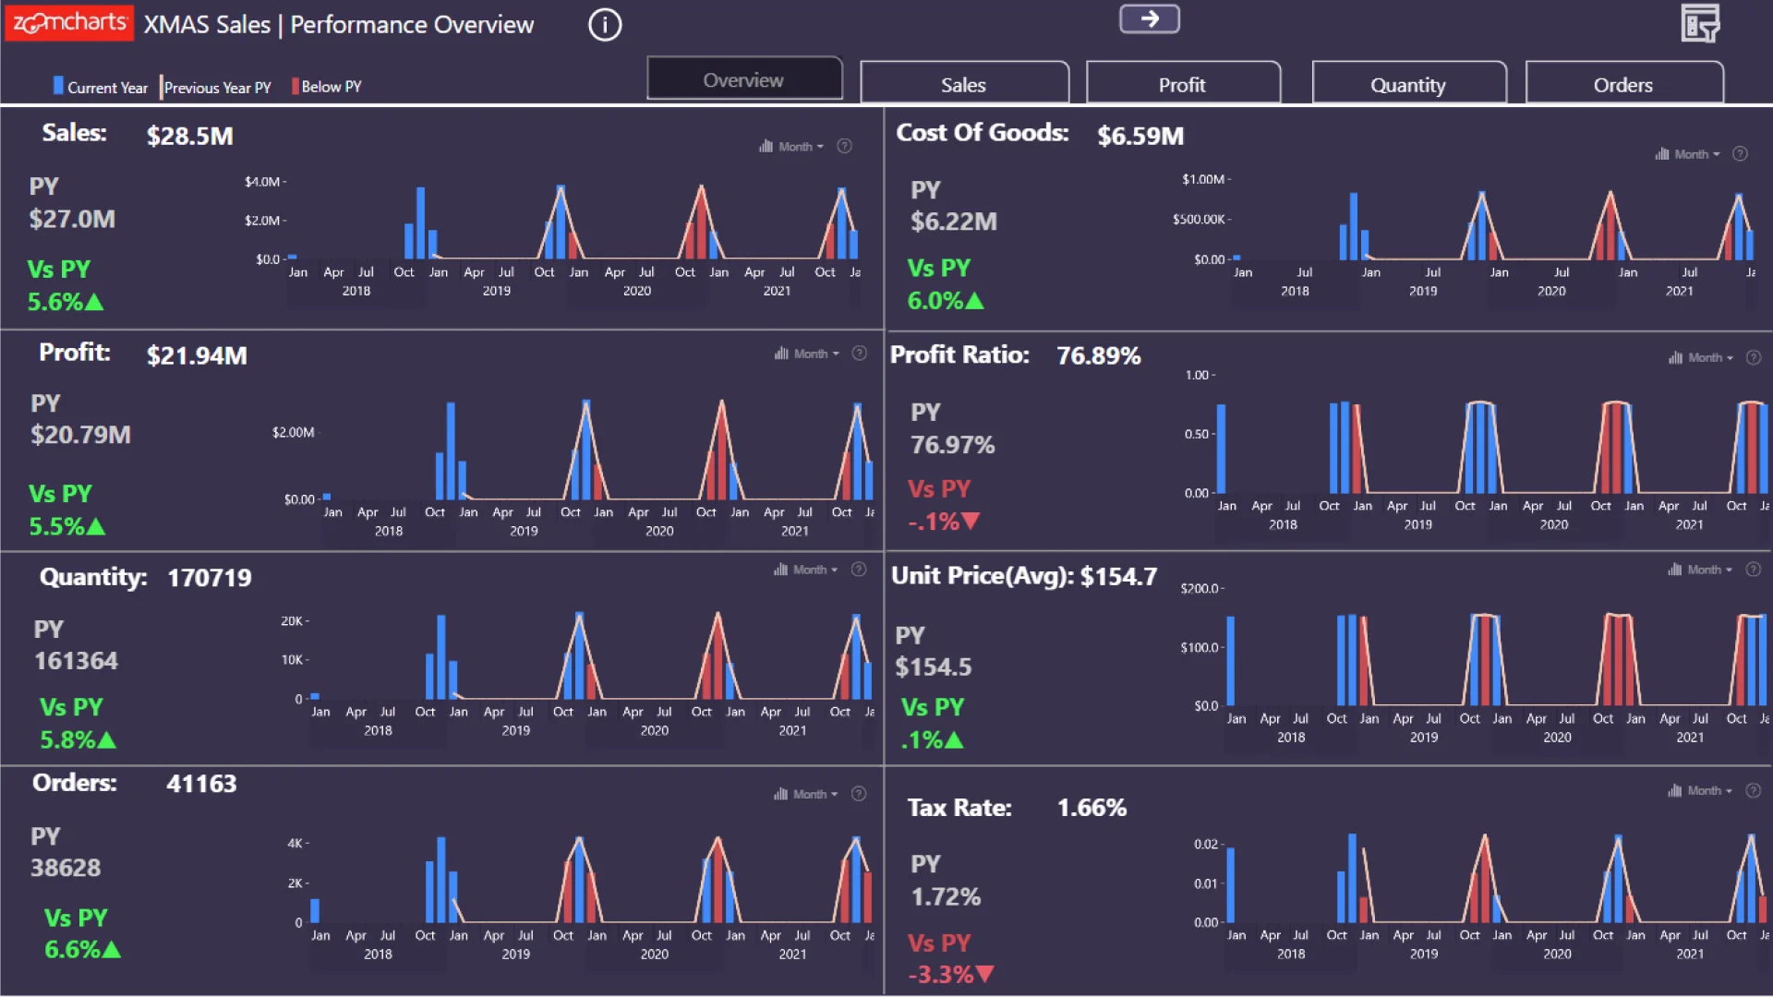Click Profit Ratio Vs PY -.1% indicator

(944, 522)
